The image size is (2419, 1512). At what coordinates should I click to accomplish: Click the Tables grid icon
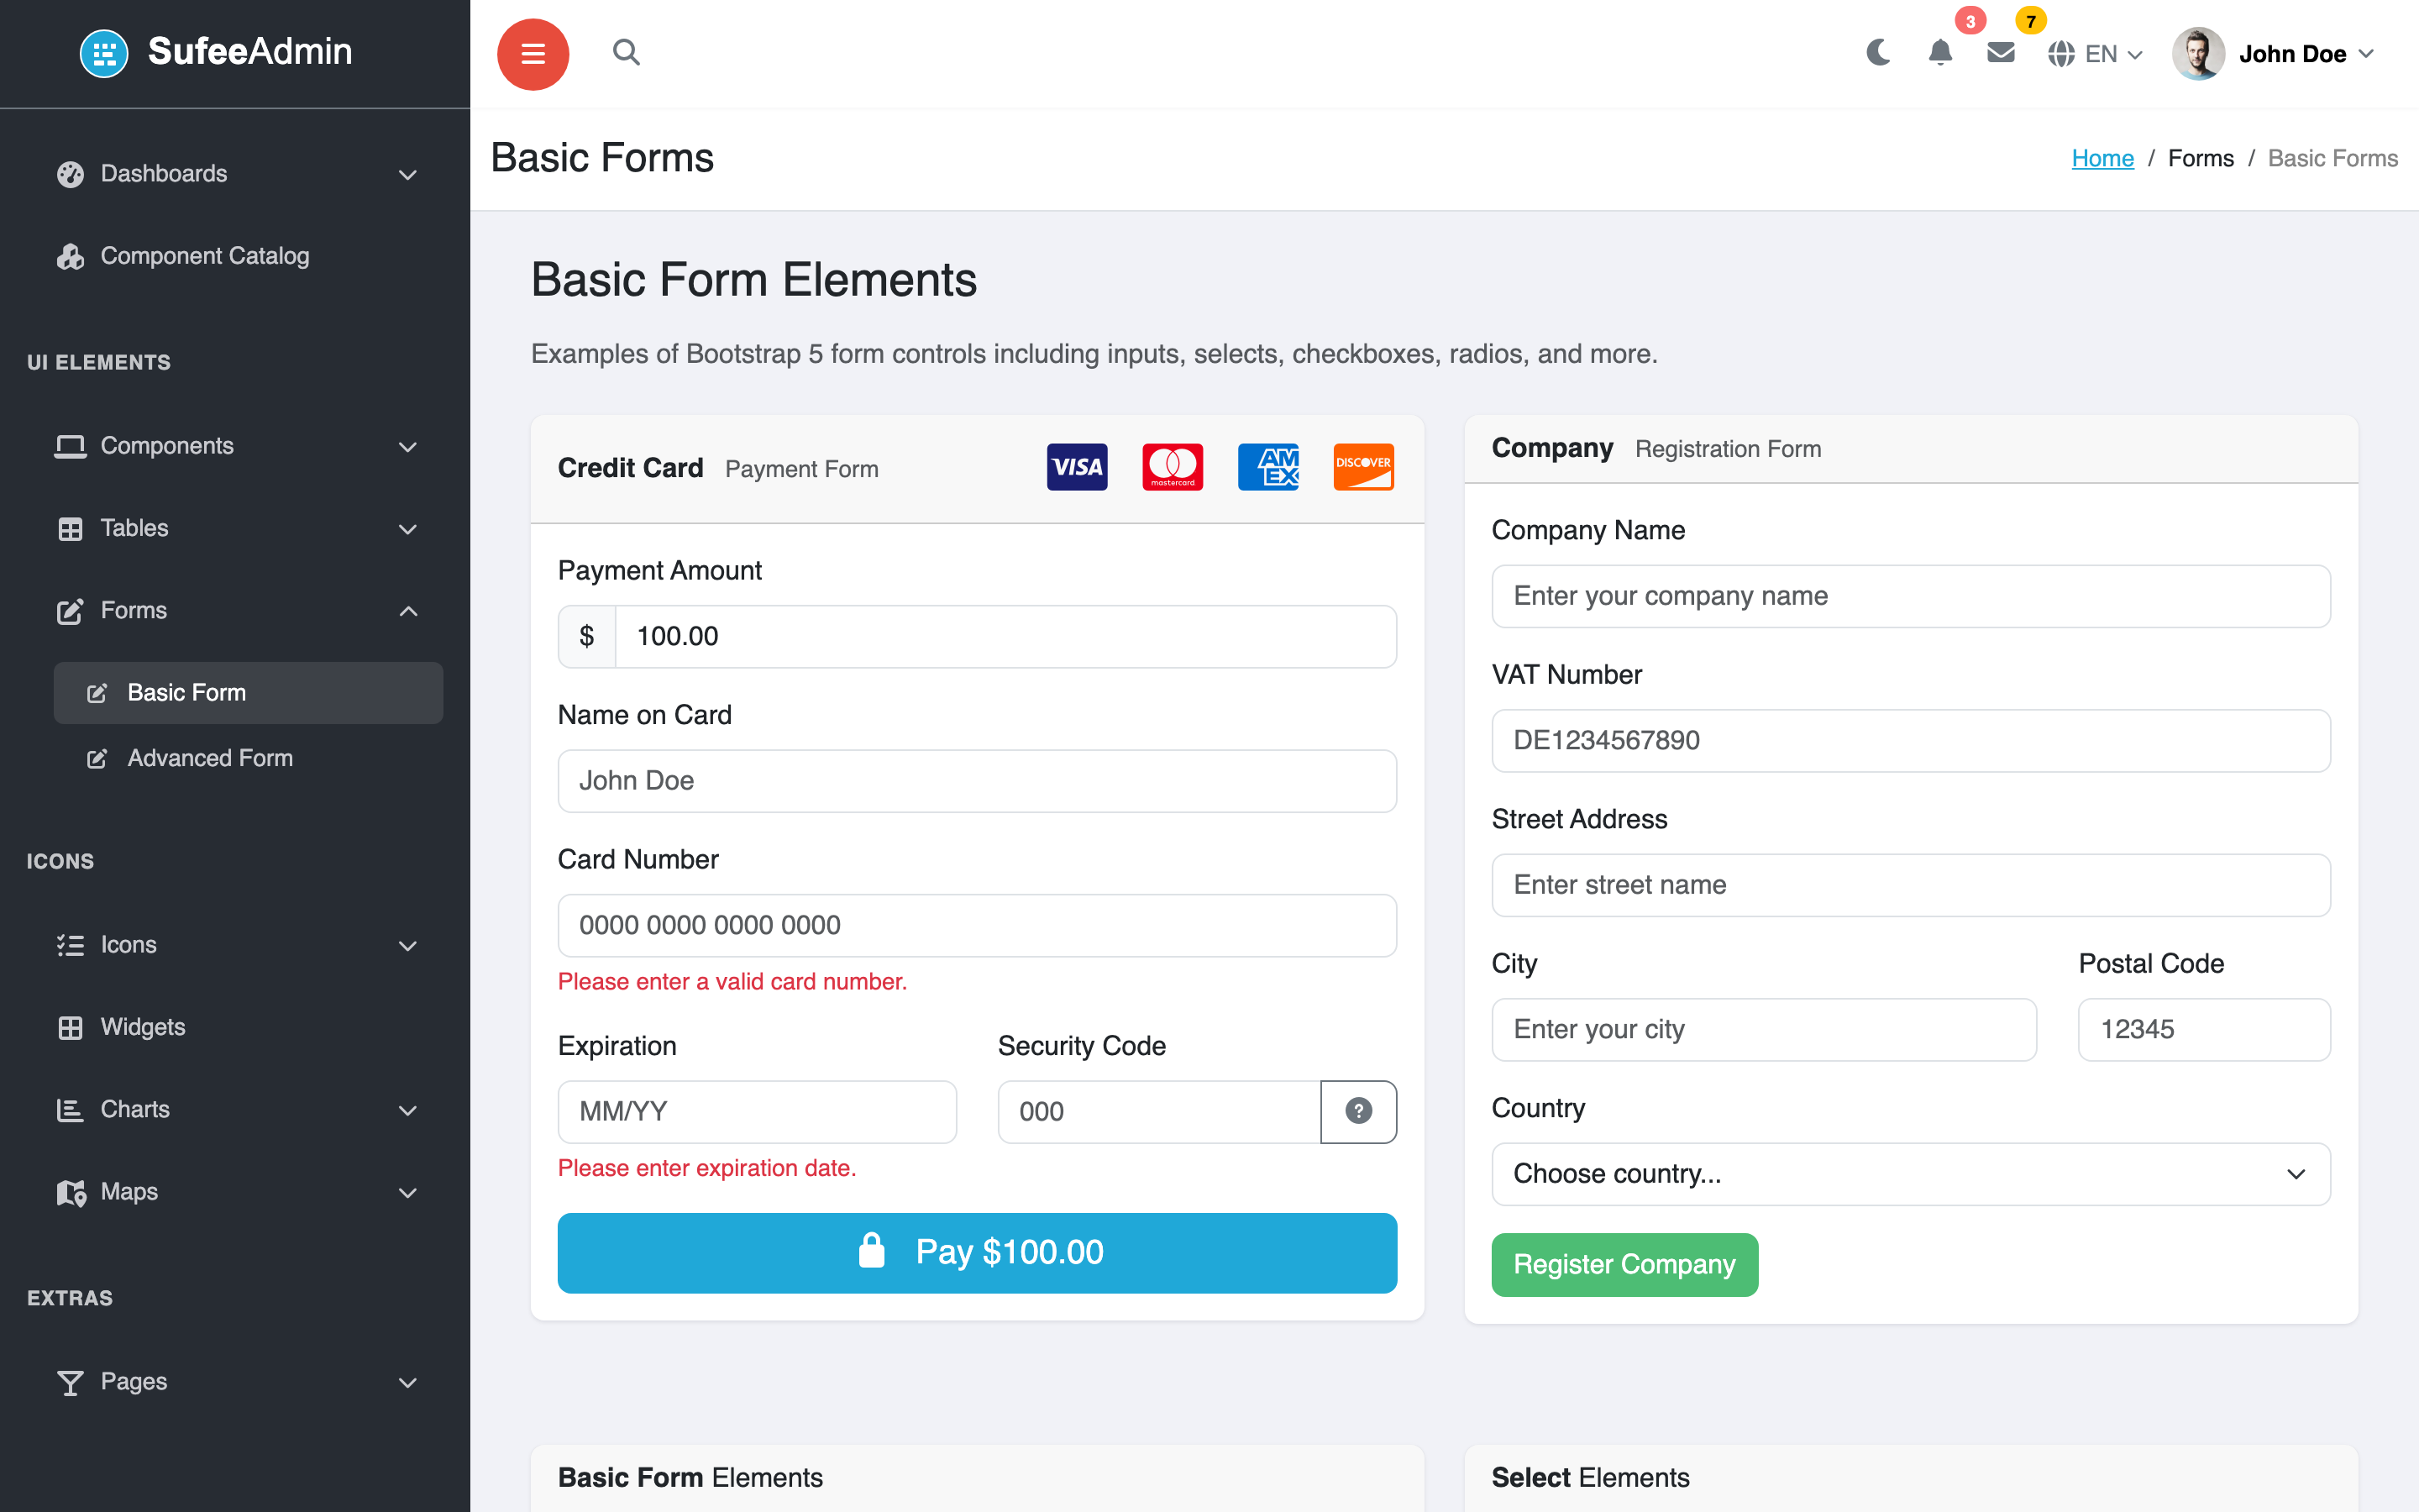[70, 529]
